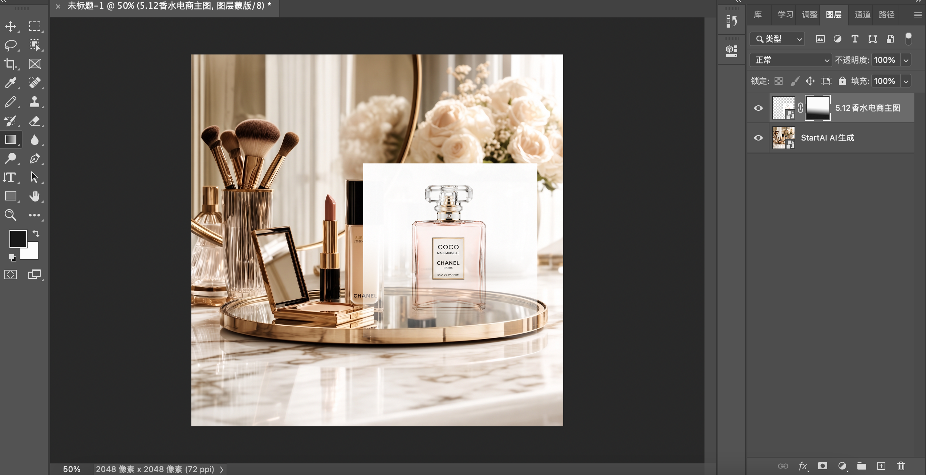This screenshot has width=926, height=475.
Task: Toggle lock position
Action: tap(810, 81)
